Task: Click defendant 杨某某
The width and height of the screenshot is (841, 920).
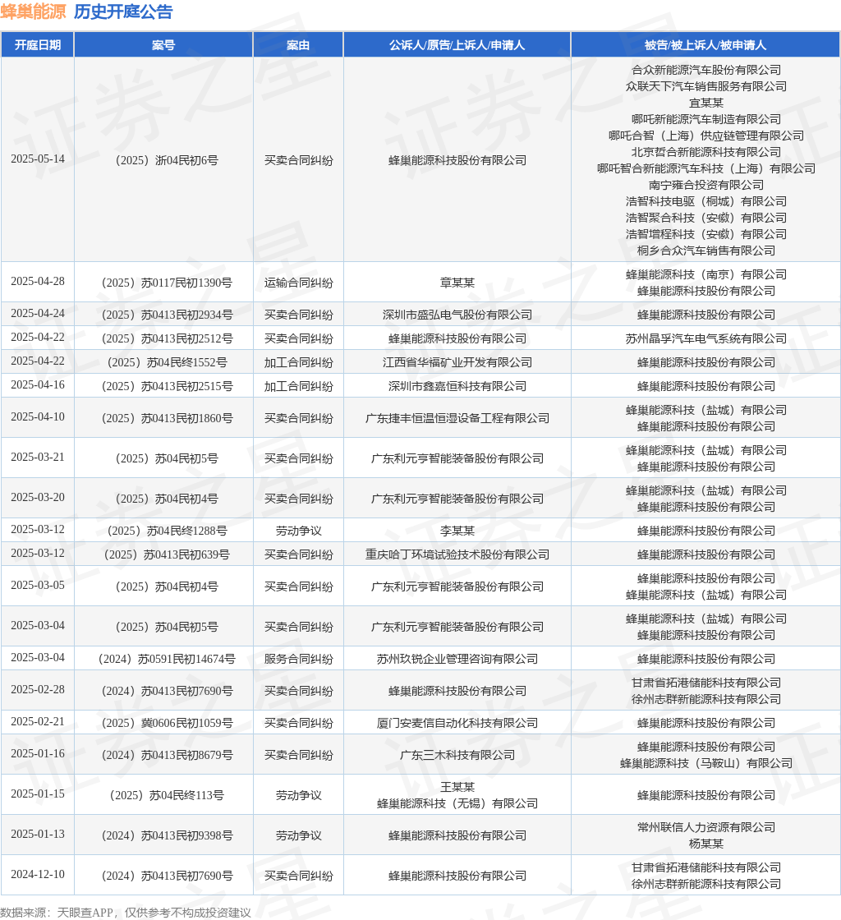Action: point(706,844)
